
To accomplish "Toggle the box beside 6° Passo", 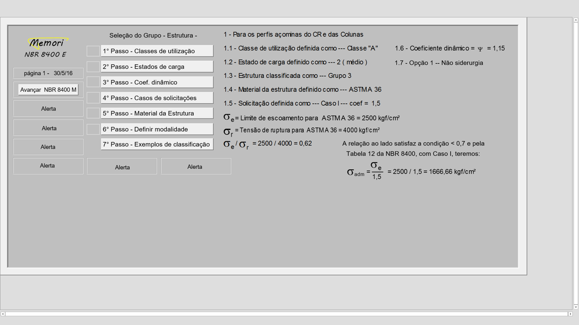I will (x=93, y=129).
